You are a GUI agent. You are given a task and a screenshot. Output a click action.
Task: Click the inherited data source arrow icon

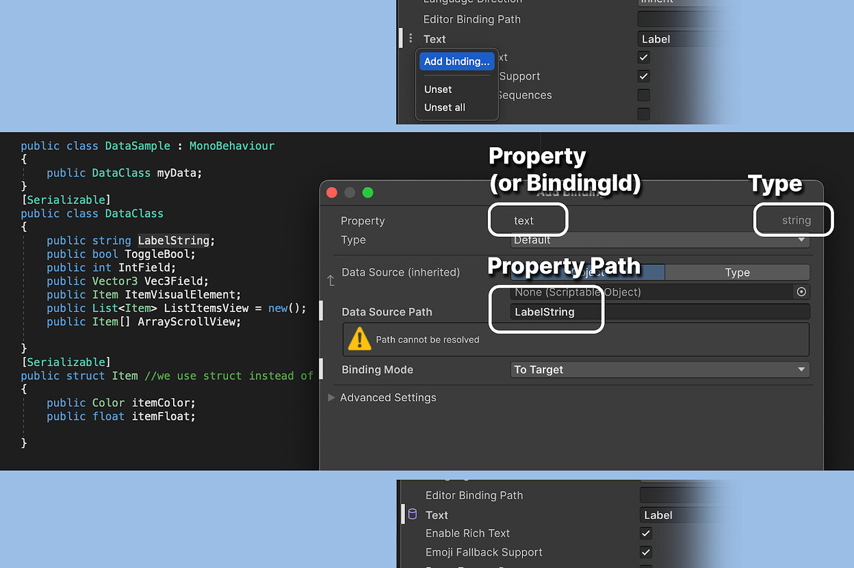[x=331, y=280]
